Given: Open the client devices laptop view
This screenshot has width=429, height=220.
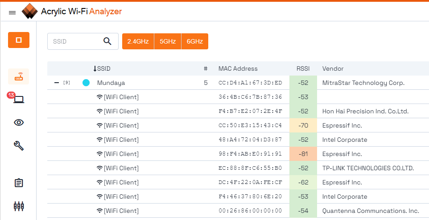Looking at the screenshot, I should pyautogui.click(x=19, y=99).
